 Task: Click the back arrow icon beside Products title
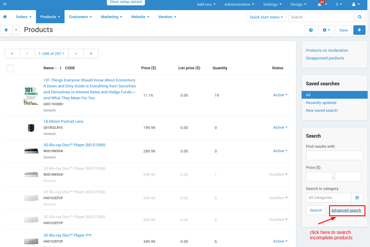(x=6, y=30)
